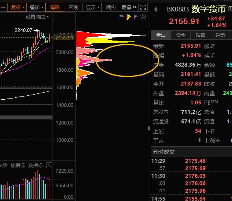Click the 上涨 count 54

[x=198, y=131]
